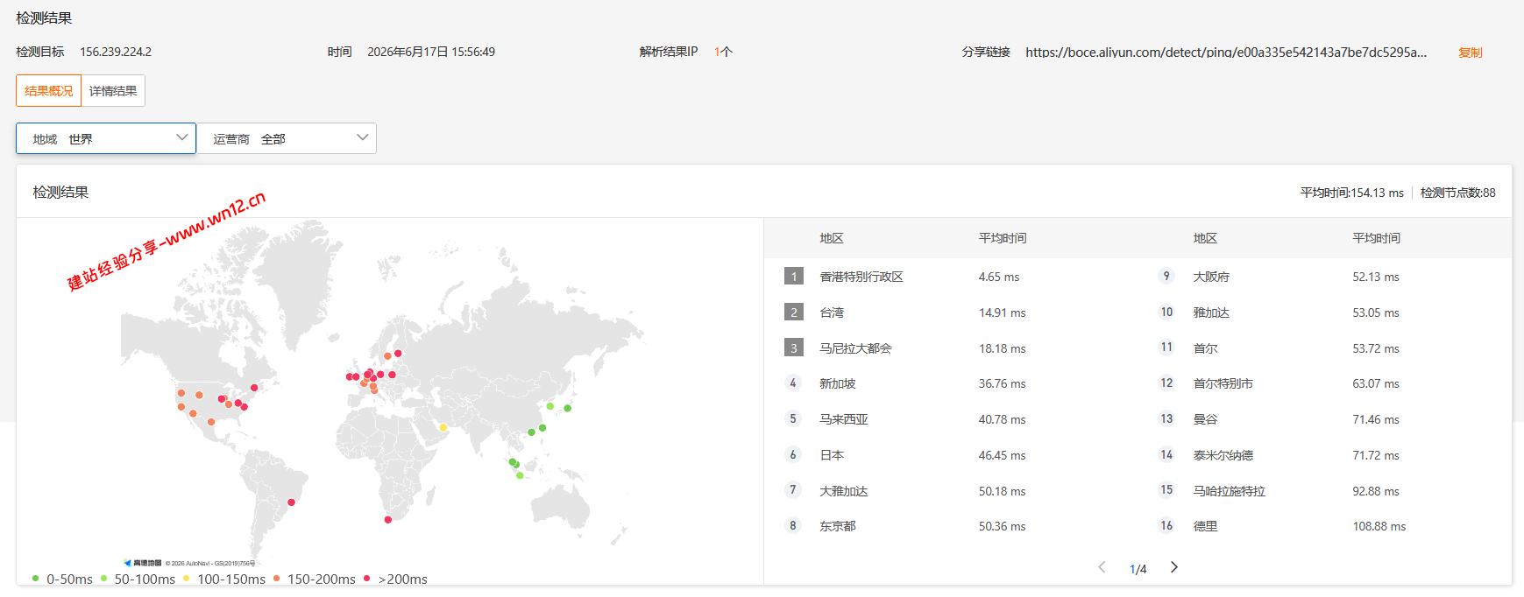Select the 马来西亚 row
The height and width of the screenshot is (597, 1524).
tap(951, 419)
